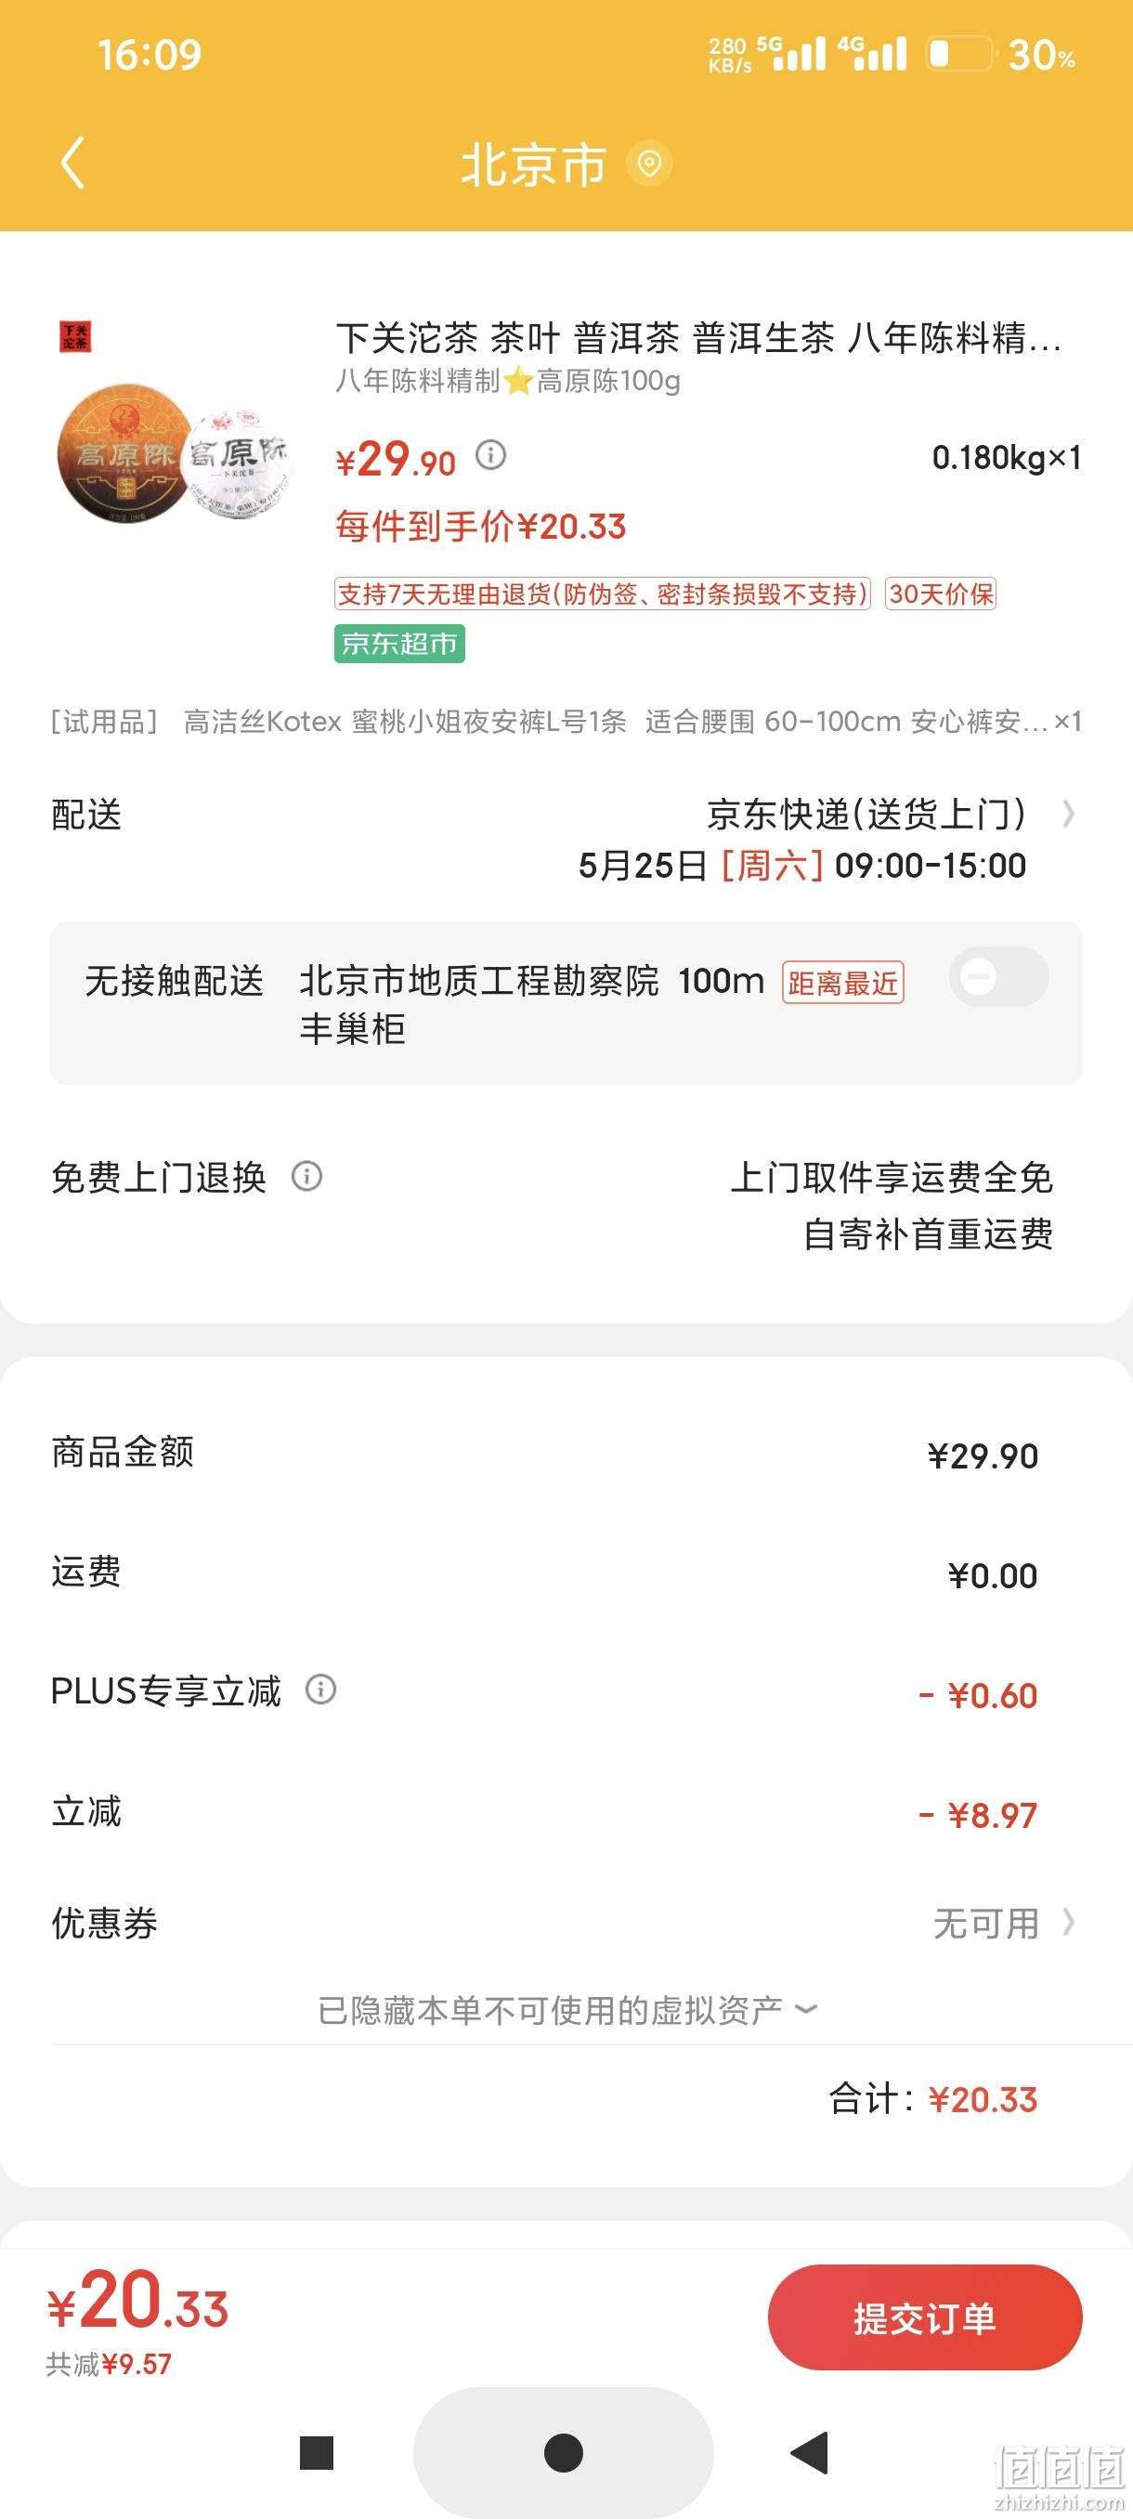Tap the 高洁丝Kotex trial item line

pyautogui.click(x=566, y=722)
